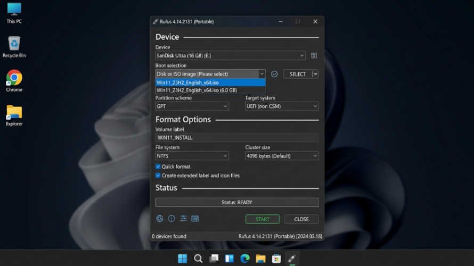The width and height of the screenshot is (474, 266).
Task: Open File Explorer from taskbar
Action: coord(260,259)
